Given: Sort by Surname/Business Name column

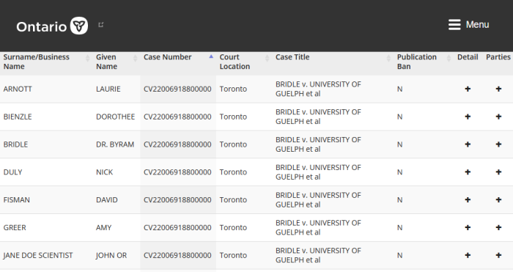Looking at the screenshot, I should [x=46, y=62].
